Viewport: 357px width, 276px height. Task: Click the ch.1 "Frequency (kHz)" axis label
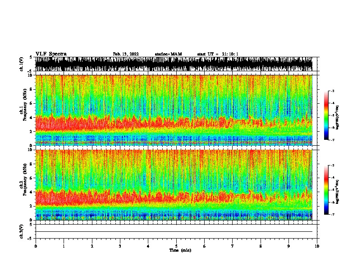[25, 105]
